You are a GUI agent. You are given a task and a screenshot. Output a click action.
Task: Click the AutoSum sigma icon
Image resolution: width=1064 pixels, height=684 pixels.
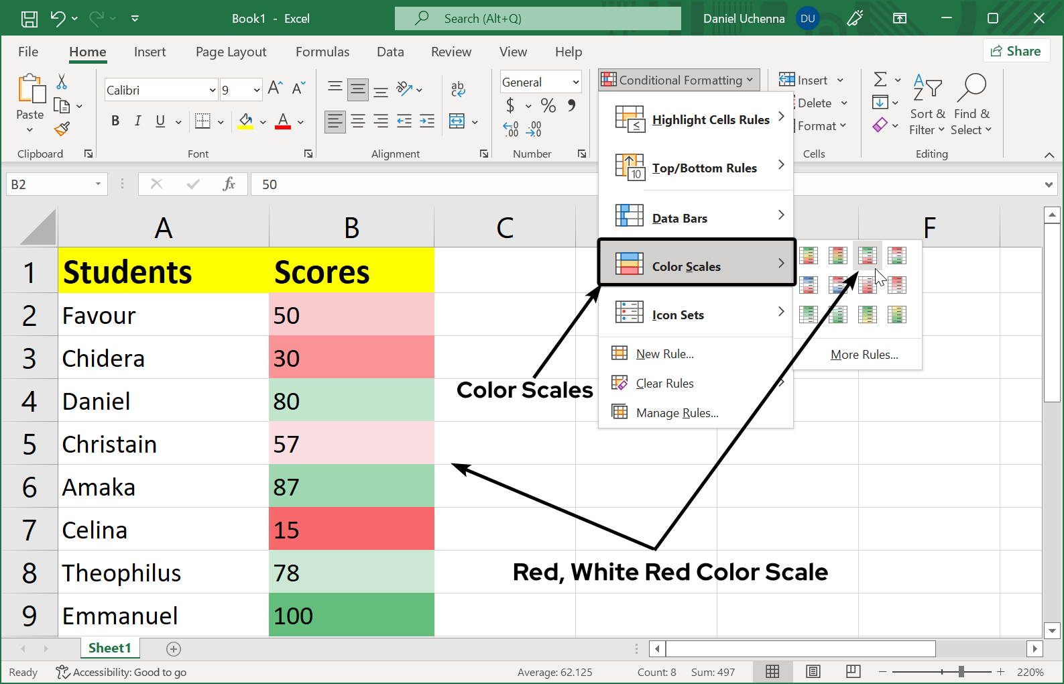point(880,80)
